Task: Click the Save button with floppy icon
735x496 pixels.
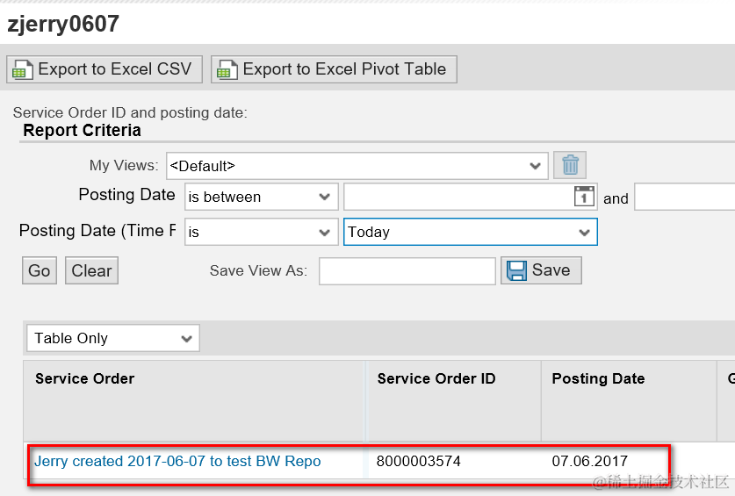Action: click(x=542, y=270)
